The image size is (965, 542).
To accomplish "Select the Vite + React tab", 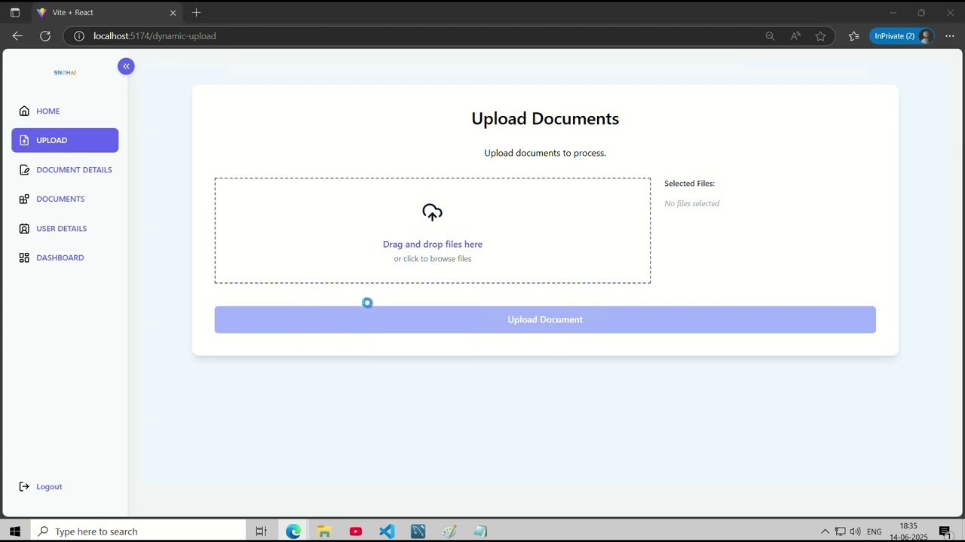I will click(x=106, y=13).
